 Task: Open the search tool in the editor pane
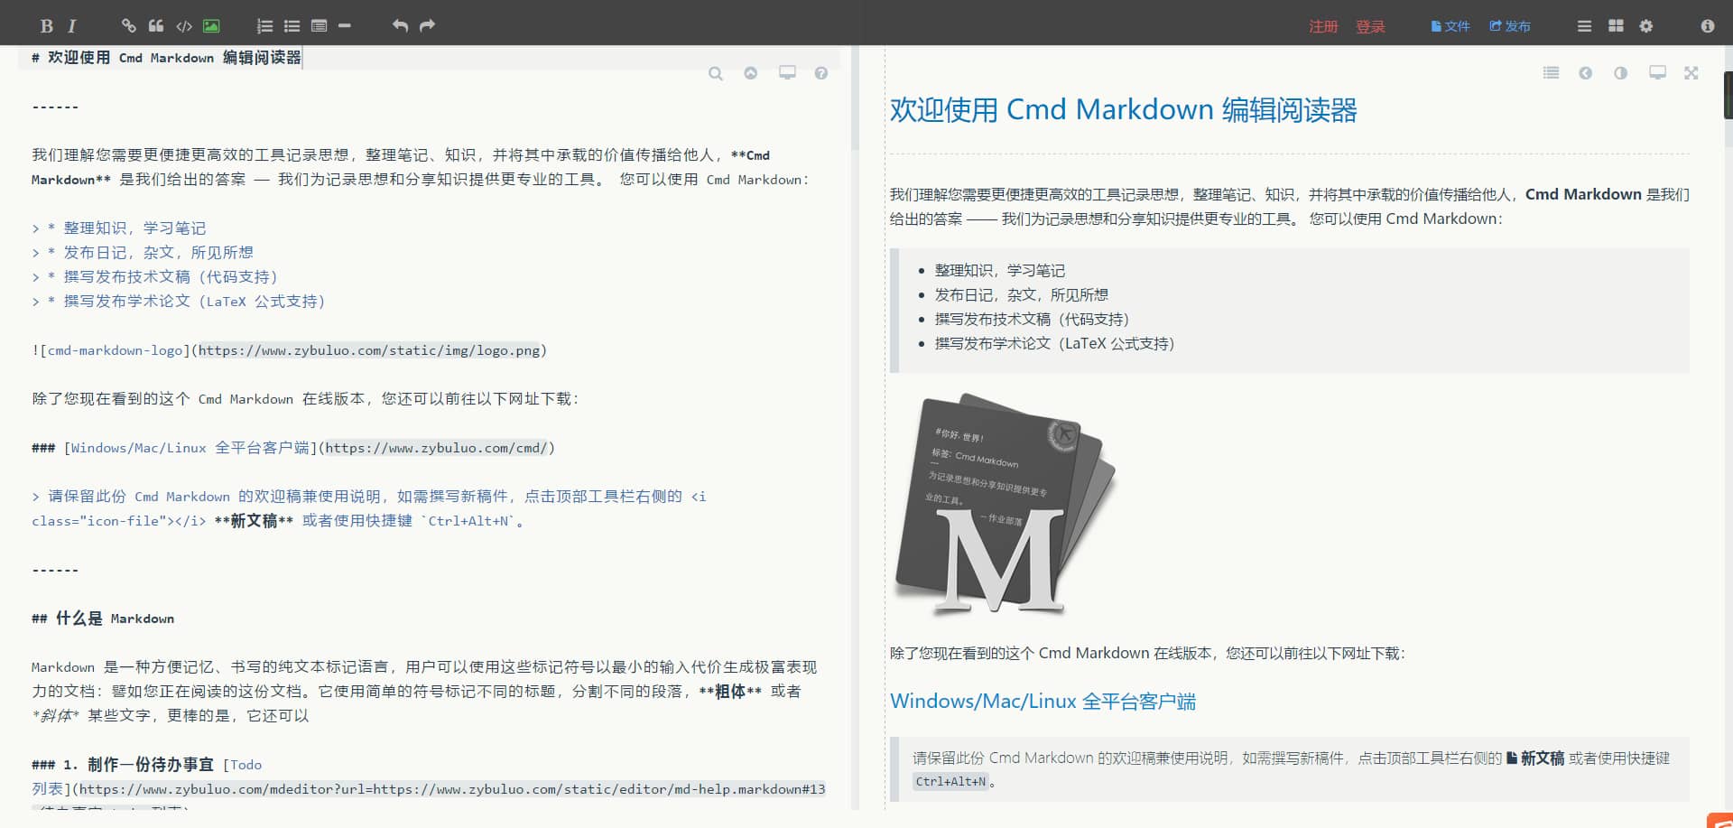coord(716,73)
